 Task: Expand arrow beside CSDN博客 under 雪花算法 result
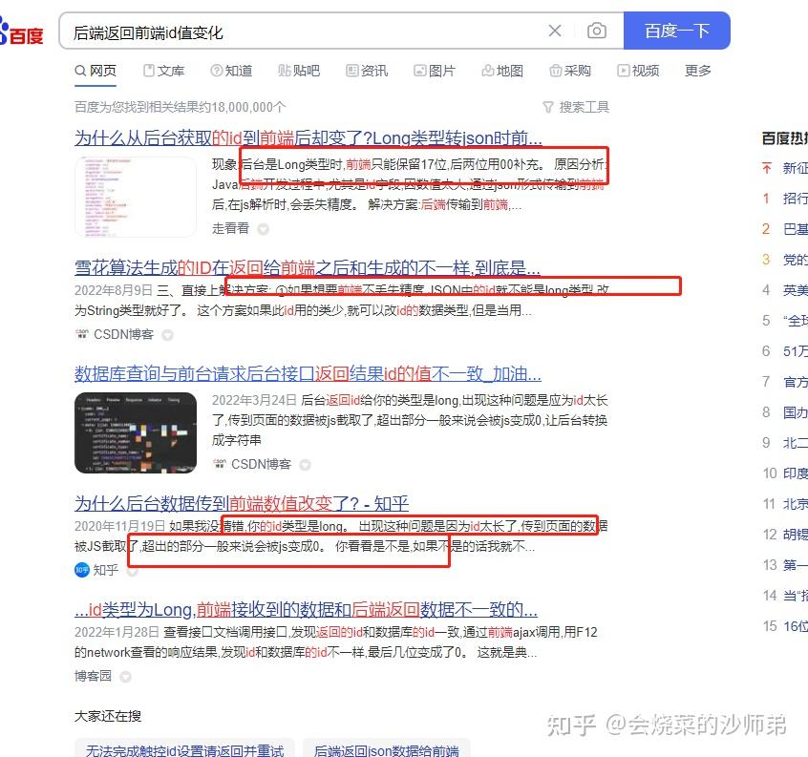tap(167, 335)
